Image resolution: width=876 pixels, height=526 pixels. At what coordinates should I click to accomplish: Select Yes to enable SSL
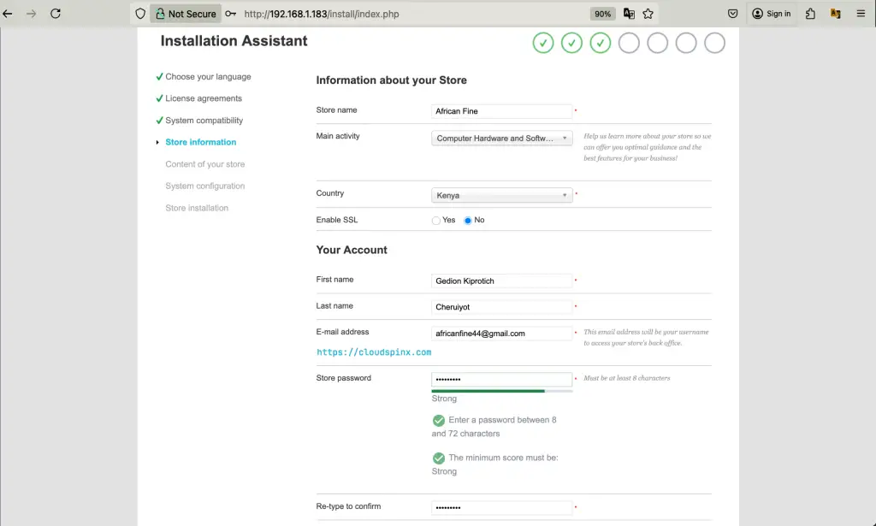click(x=435, y=220)
